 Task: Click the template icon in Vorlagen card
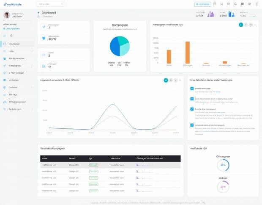coord(44,66)
